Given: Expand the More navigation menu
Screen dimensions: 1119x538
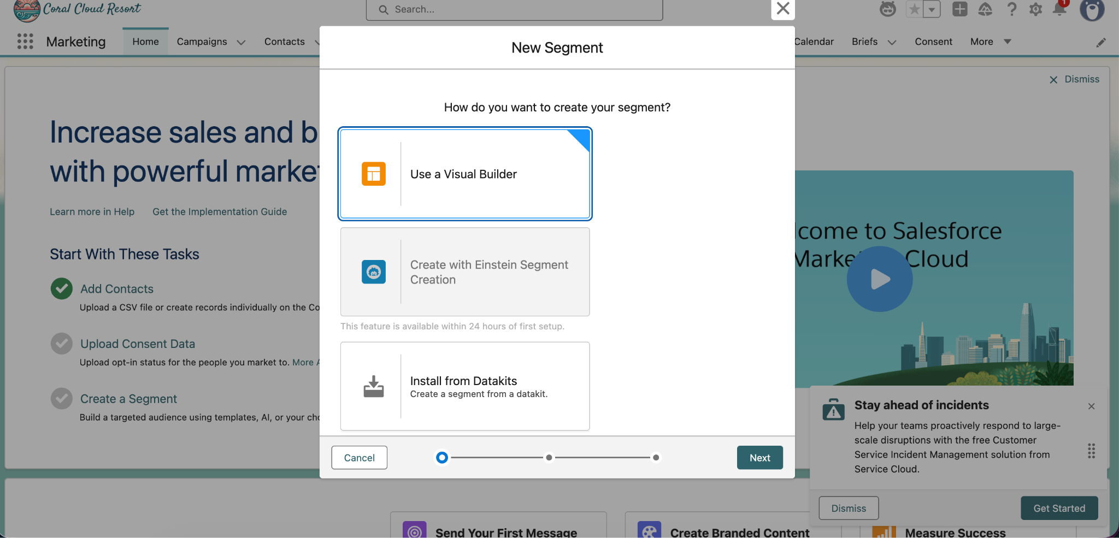Looking at the screenshot, I should [991, 42].
